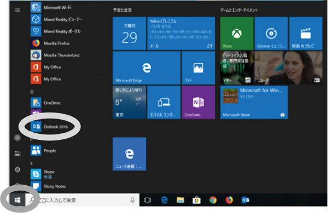Open Microsoft Wi-Fi from the app list

(x=51, y=7)
